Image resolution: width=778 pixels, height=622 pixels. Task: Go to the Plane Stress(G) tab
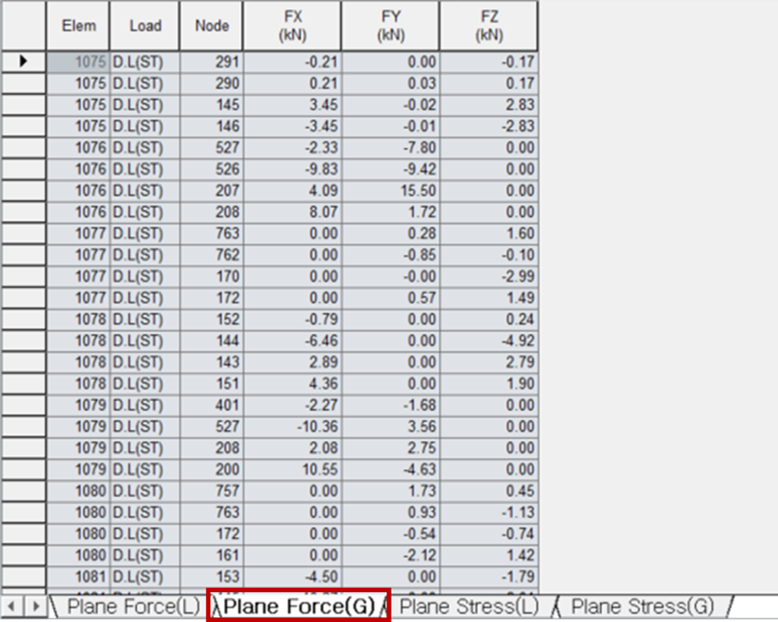coord(641,606)
